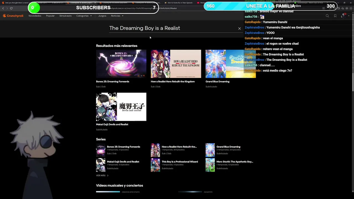Viewport: 354px width, 199px height.
Task: Open the Makai Ouji: Devils and Realist large thumbnail
Action: click(x=121, y=107)
